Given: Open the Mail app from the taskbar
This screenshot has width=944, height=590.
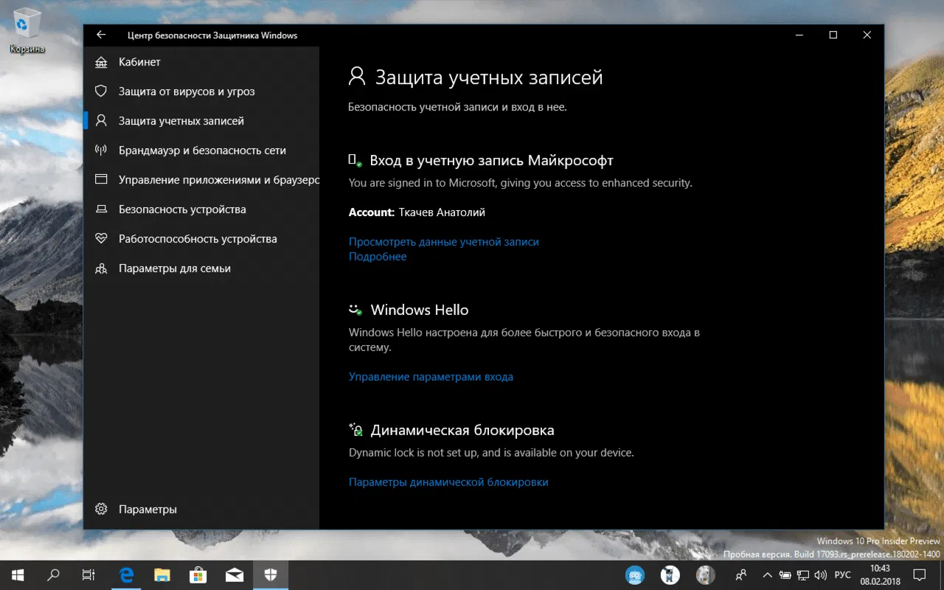Looking at the screenshot, I should coord(235,575).
